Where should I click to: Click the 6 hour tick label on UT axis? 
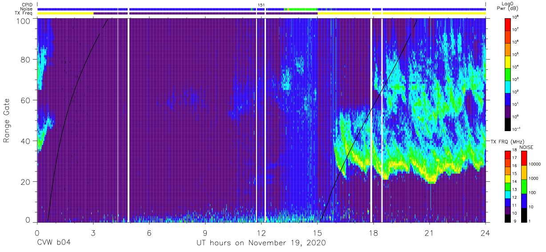click(x=149, y=232)
